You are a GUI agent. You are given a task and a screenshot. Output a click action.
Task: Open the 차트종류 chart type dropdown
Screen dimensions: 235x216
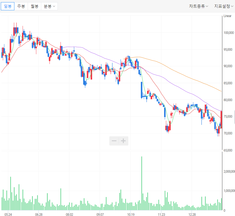pos(198,6)
